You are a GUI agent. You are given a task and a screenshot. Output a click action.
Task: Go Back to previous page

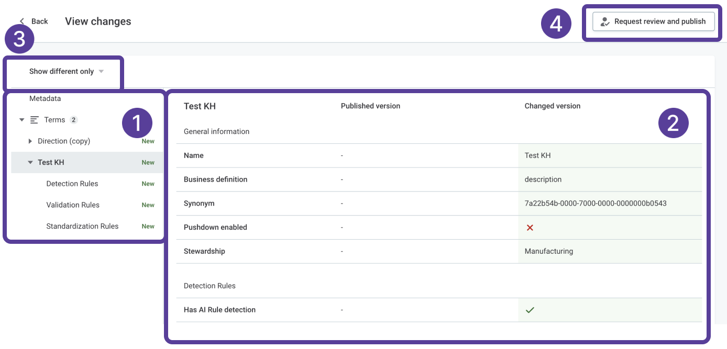point(39,21)
